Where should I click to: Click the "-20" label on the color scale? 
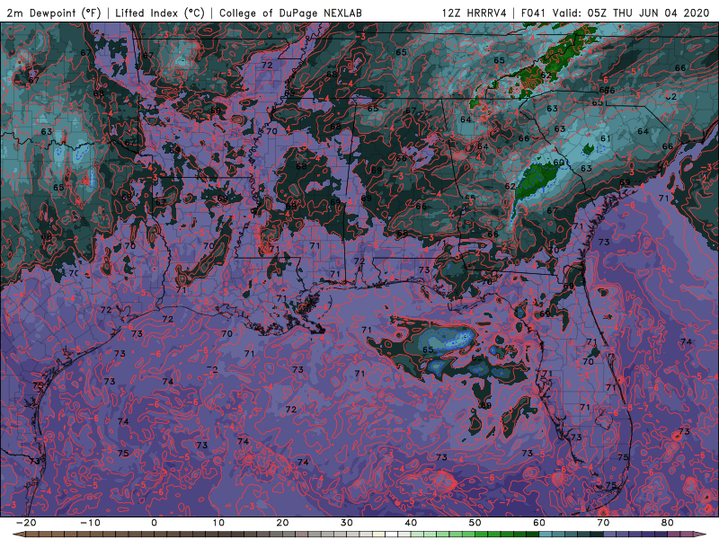click(26, 523)
